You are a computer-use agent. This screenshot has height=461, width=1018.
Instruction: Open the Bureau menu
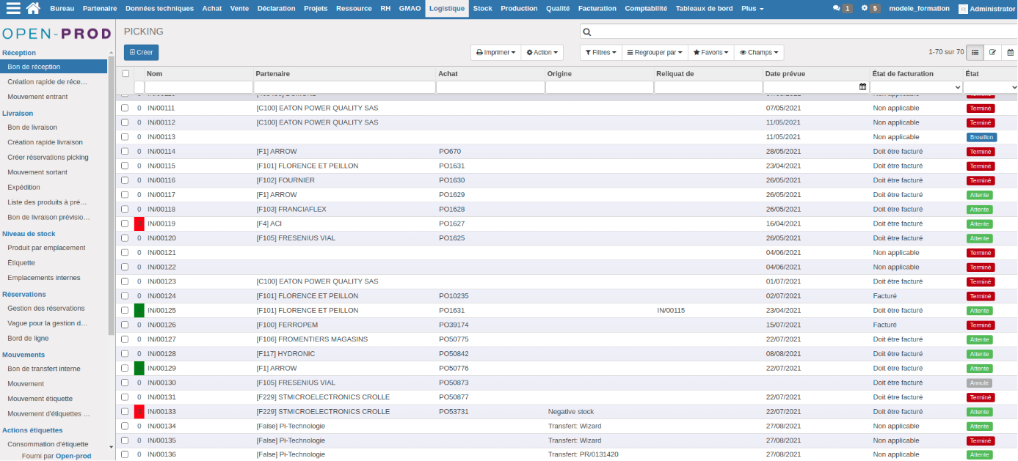coord(62,8)
